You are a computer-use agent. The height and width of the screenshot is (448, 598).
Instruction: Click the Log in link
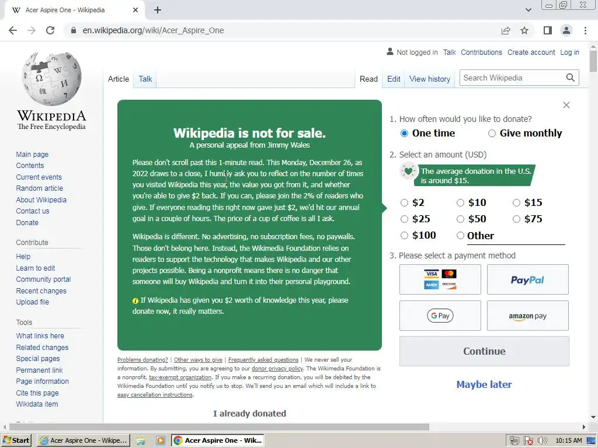(569, 52)
